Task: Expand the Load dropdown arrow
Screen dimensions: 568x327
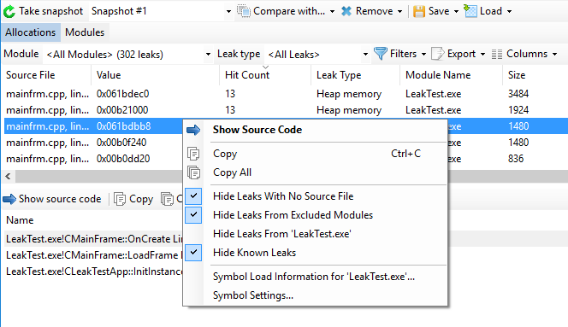Action: [509, 12]
